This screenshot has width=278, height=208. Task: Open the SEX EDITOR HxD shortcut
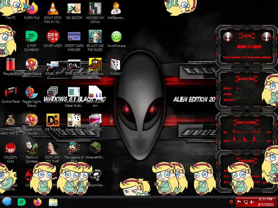[x=74, y=10]
